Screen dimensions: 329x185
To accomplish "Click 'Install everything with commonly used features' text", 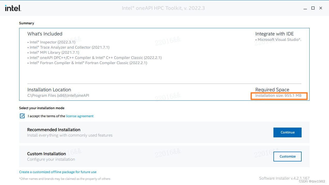I will [70, 135].
